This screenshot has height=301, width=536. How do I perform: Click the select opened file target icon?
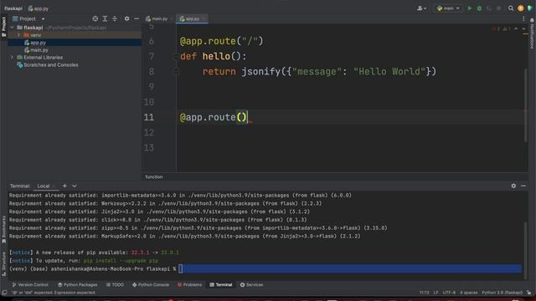[95, 18]
